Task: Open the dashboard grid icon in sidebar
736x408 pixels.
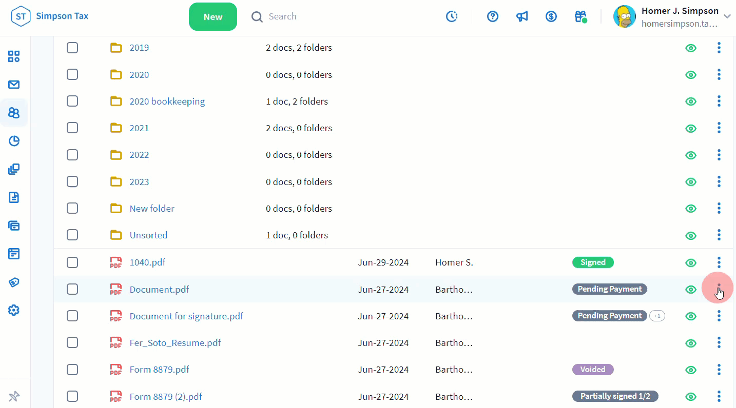Action: [14, 56]
